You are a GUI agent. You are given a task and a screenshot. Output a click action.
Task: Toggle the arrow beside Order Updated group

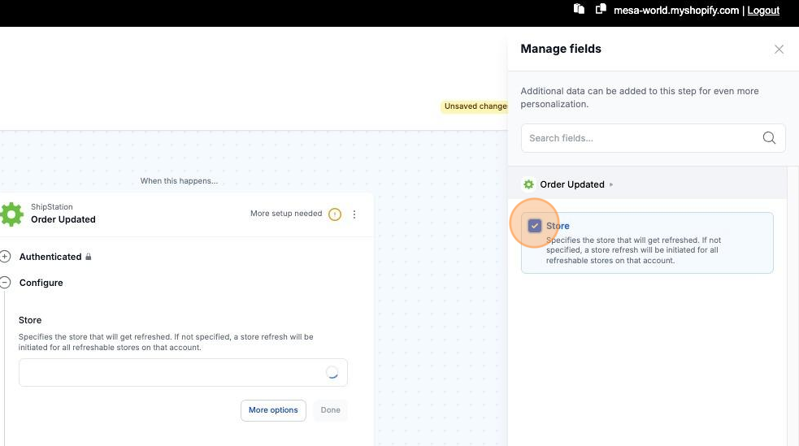[611, 184]
